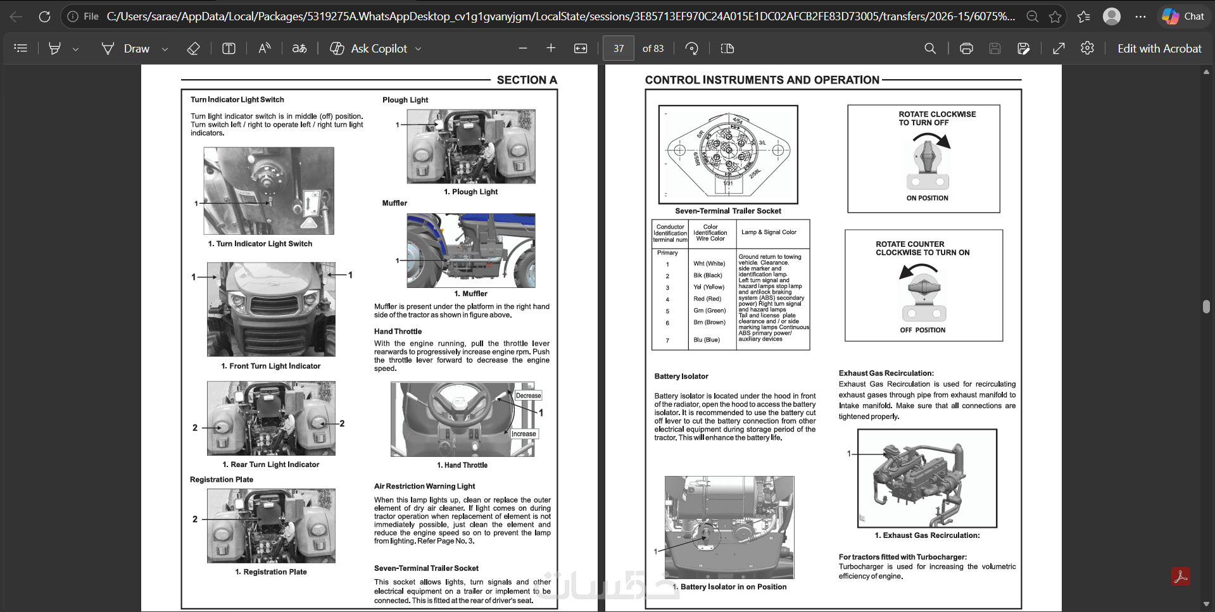Click the Save as icon
Viewport: 1215px width, 612px height.
coord(1024,48)
